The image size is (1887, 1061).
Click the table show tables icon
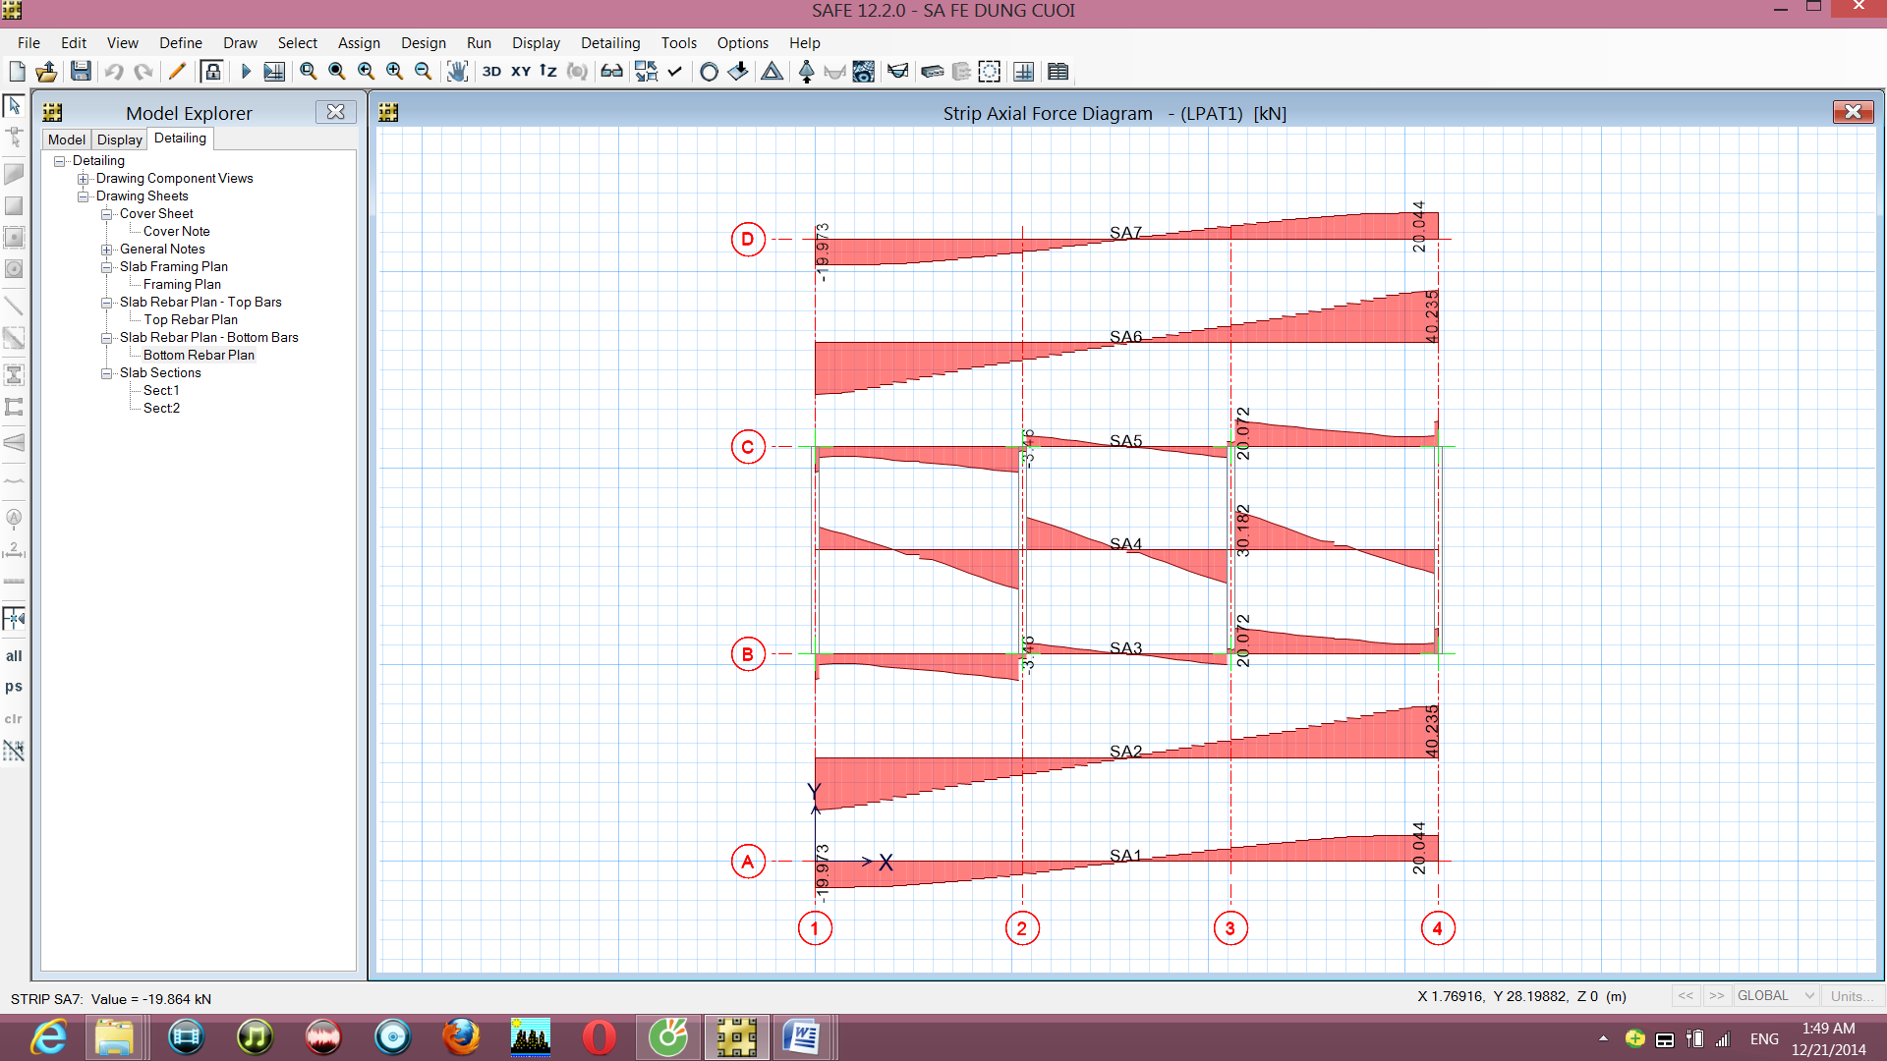click(1058, 72)
